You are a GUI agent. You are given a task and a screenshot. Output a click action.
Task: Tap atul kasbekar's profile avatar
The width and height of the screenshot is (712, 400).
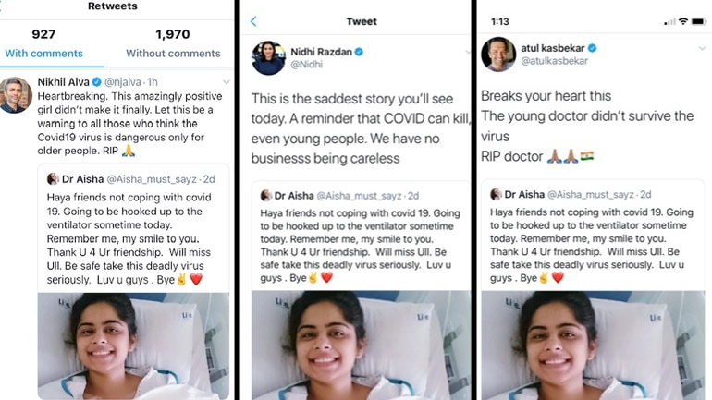(497, 55)
